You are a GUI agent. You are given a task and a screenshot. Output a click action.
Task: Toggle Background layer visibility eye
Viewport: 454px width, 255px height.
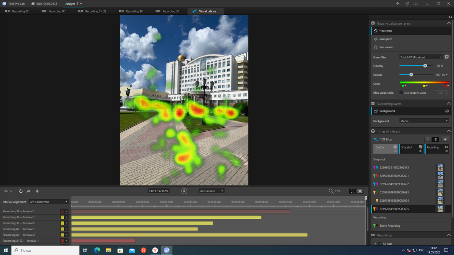point(447,111)
